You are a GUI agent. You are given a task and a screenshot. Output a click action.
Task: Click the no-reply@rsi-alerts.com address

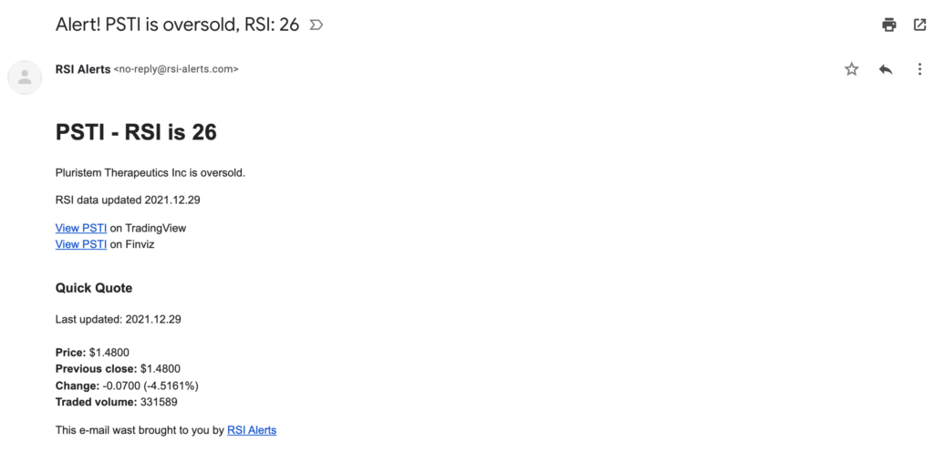click(x=176, y=69)
